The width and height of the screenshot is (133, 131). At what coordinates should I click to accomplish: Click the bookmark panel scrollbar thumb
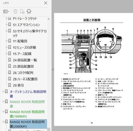point(49,129)
